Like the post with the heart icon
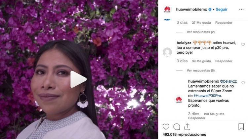This screenshot has width=248, height=139. tap(166, 127)
